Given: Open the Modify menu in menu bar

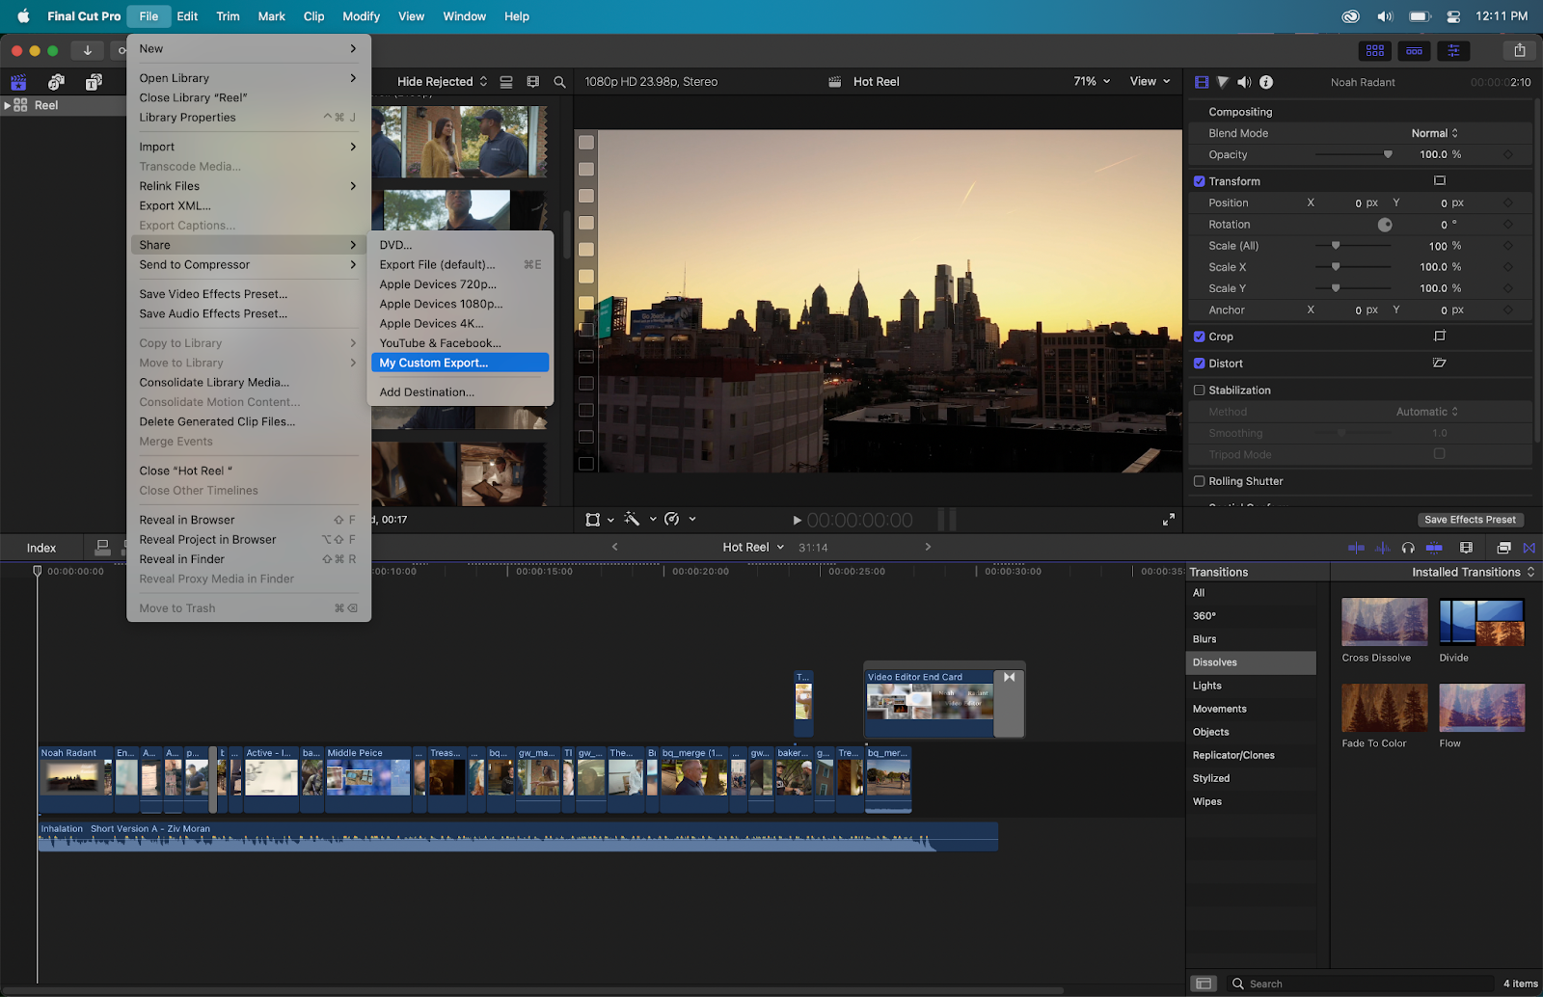Looking at the screenshot, I should [361, 16].
